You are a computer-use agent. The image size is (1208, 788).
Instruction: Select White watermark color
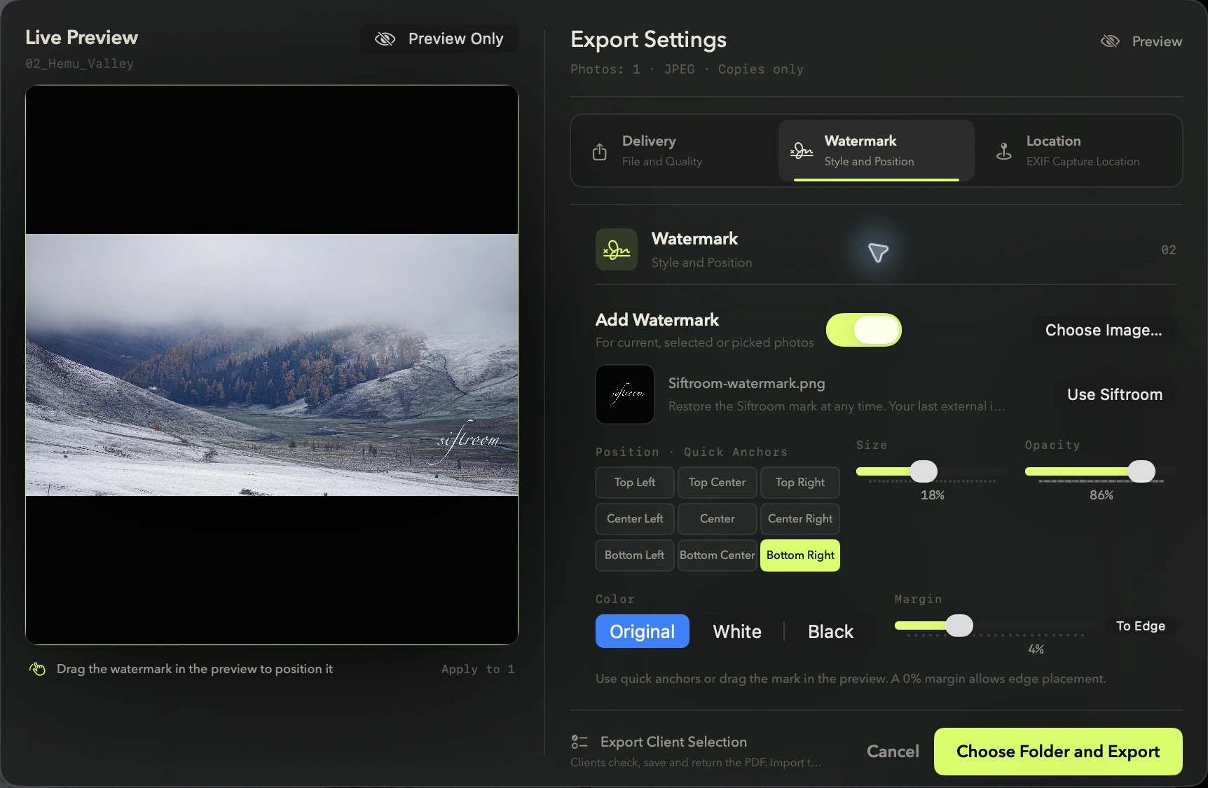(737, 631)
